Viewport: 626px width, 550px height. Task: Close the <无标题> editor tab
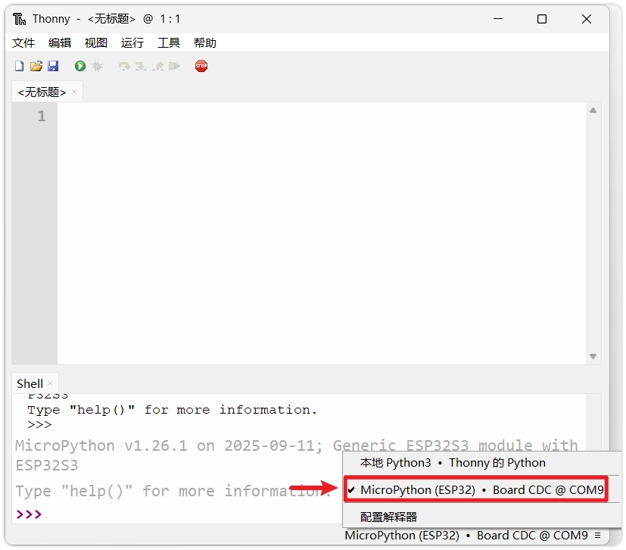click(x=74, y=92)
